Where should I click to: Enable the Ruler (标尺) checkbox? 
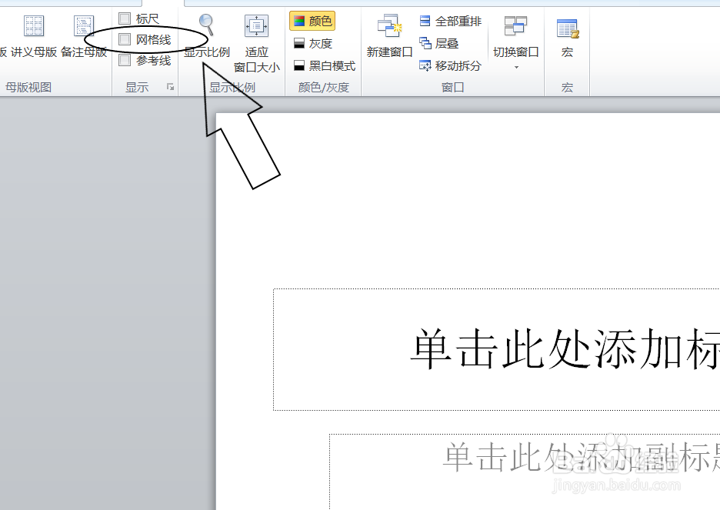click(125, 18)
